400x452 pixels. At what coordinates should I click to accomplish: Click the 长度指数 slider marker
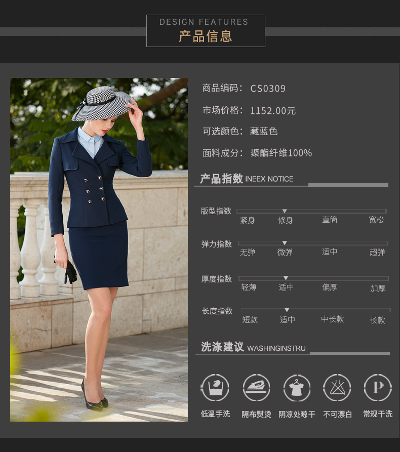tap(287, 310)
